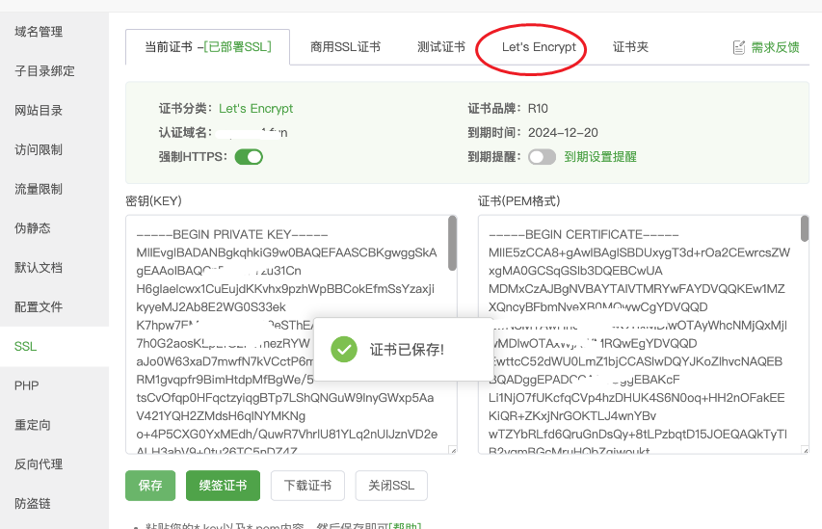This screenshot has height=529, width=822.
Task: Click the PEM text area resize handle
Action: click(805, 450)
